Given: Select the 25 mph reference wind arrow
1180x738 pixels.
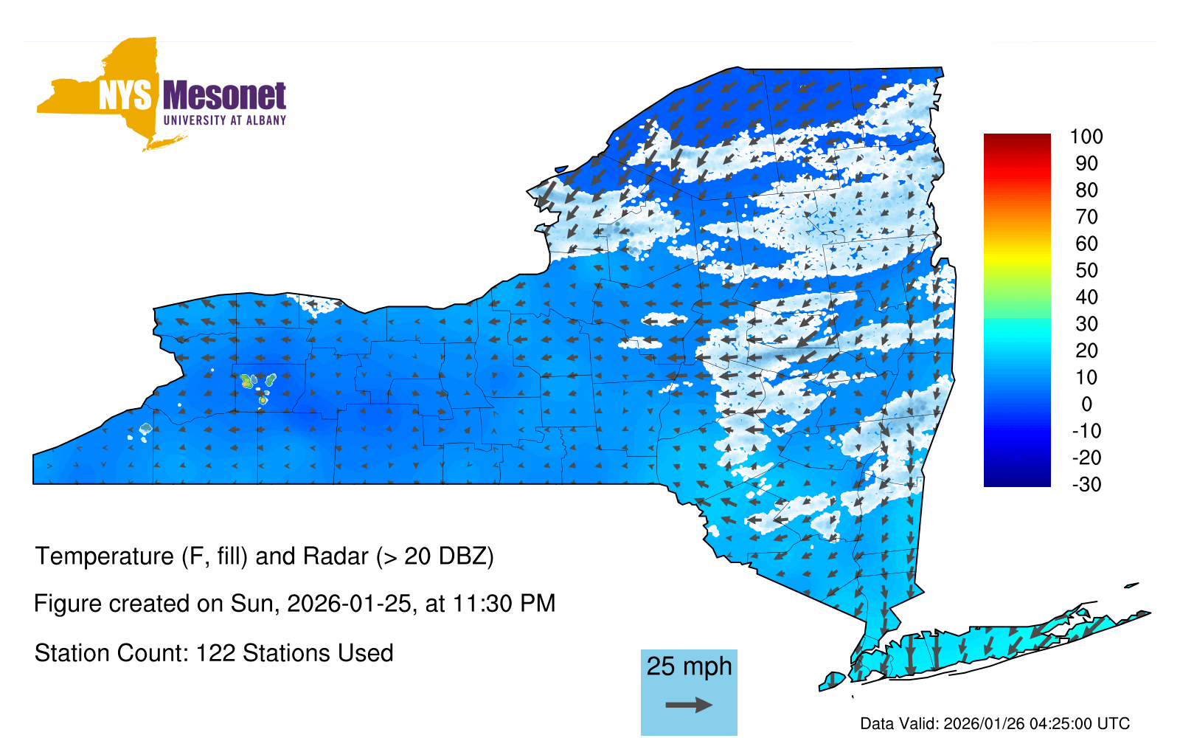Looking at the screenshot, I should click(x=689, y=705).
